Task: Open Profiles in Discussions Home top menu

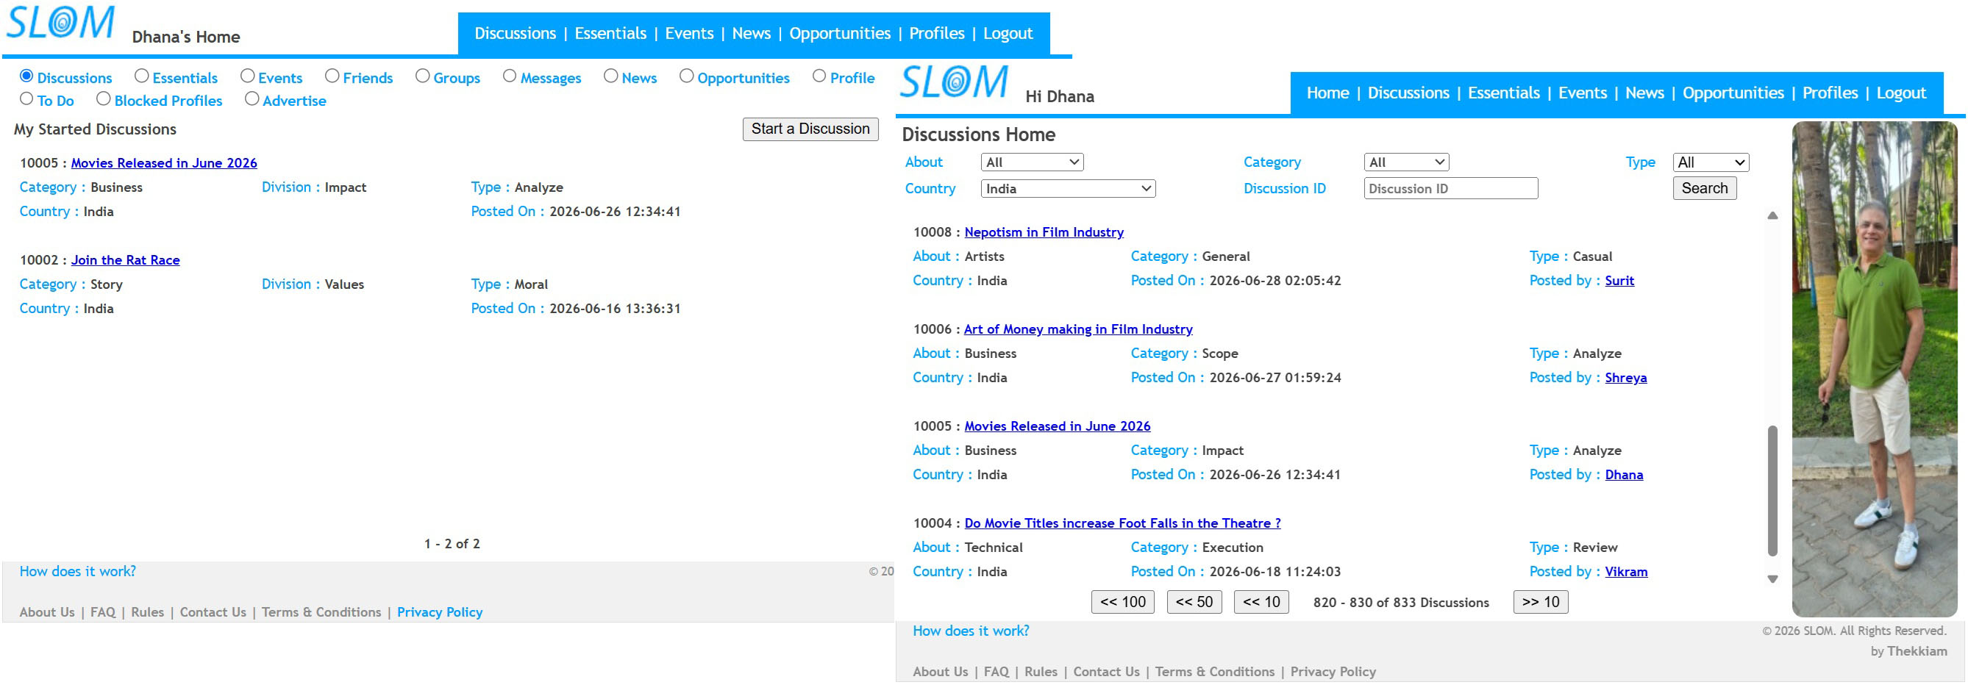Action: click(x=1830, y=93)
